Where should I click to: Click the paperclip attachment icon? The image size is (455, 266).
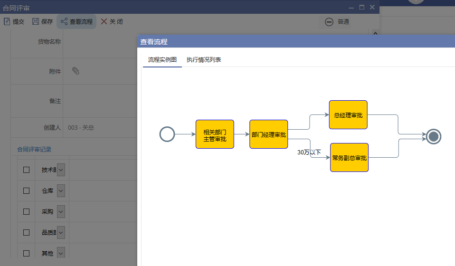click(76, 71)
